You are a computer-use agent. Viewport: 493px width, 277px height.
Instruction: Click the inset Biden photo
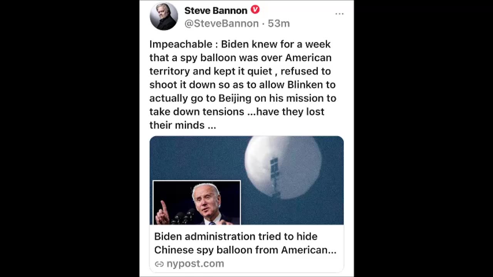click(x=197, y=203)
